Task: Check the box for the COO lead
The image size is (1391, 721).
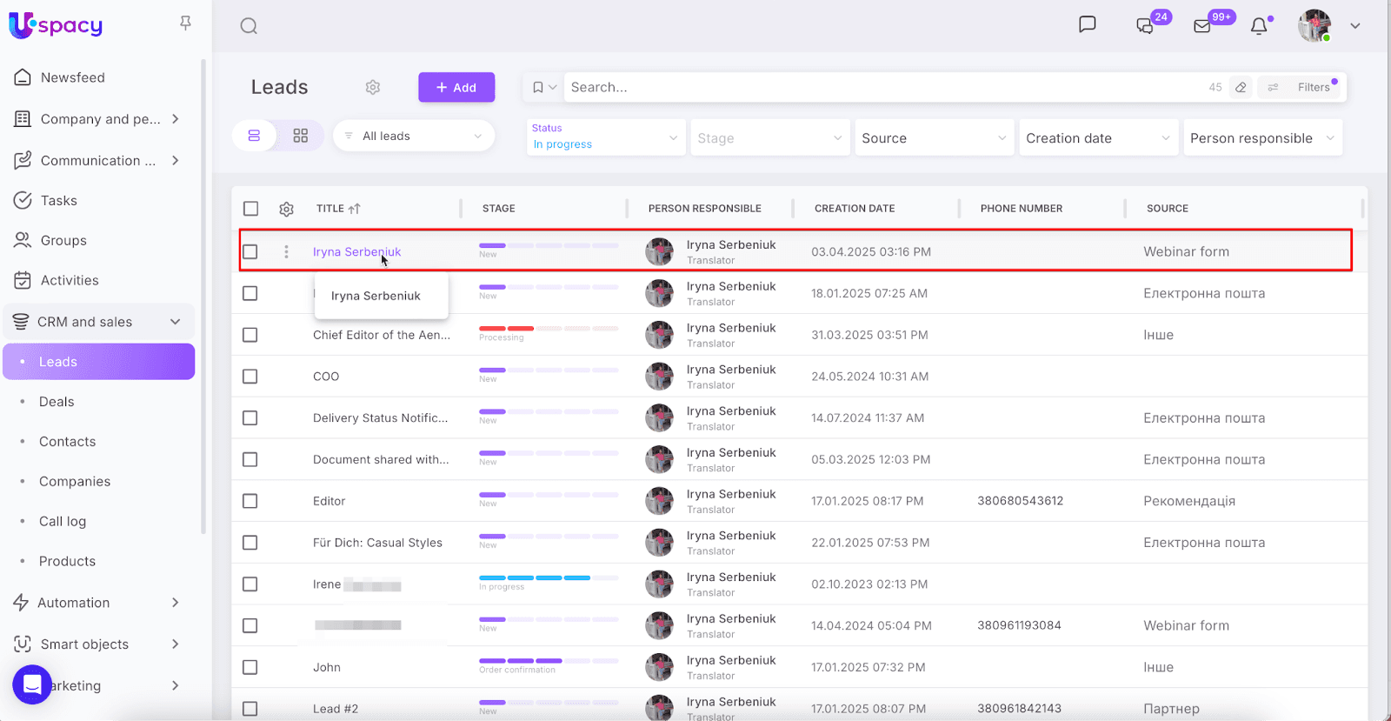Action: click(250, 377)
